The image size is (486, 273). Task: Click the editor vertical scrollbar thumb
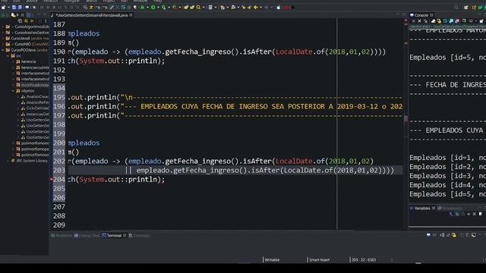click(x=406, y=118)
